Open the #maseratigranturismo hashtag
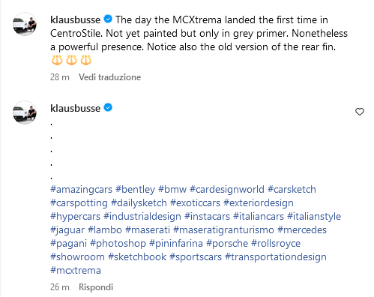Viewport: 374px width, 297px height. 223,229
